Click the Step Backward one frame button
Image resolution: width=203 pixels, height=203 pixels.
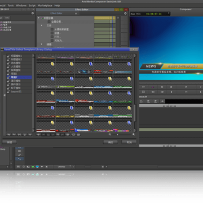click(162, 87)
